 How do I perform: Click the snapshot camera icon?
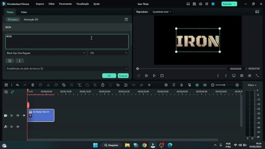(x=242, y=76)
